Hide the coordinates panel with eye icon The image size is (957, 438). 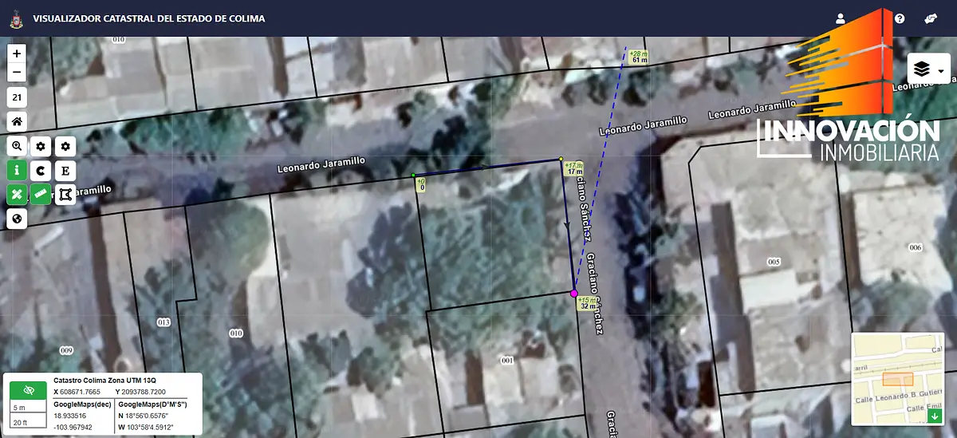click(29, 390)
